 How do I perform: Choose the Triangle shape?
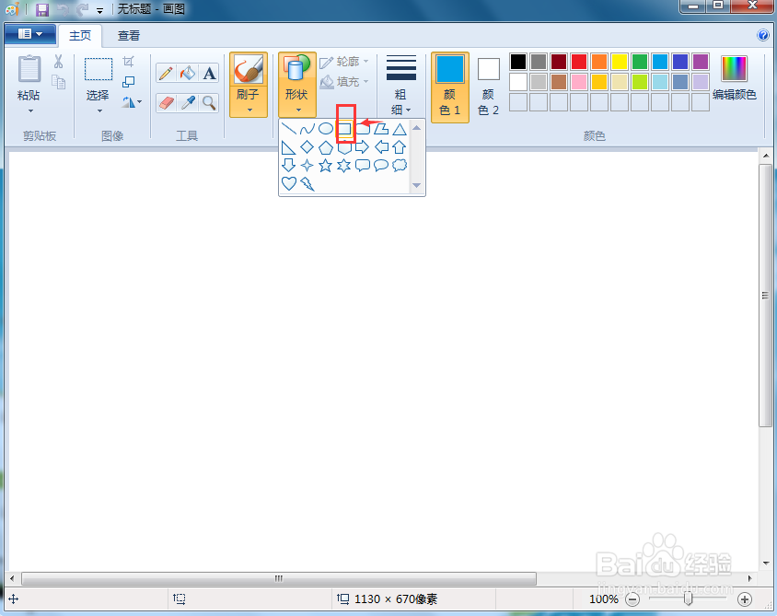[400, 129]
